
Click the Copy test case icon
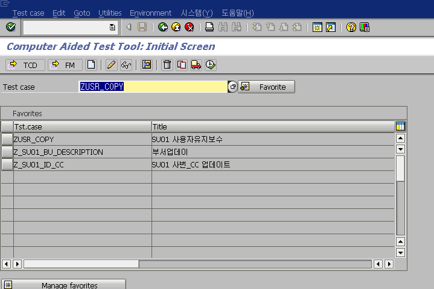182,65
